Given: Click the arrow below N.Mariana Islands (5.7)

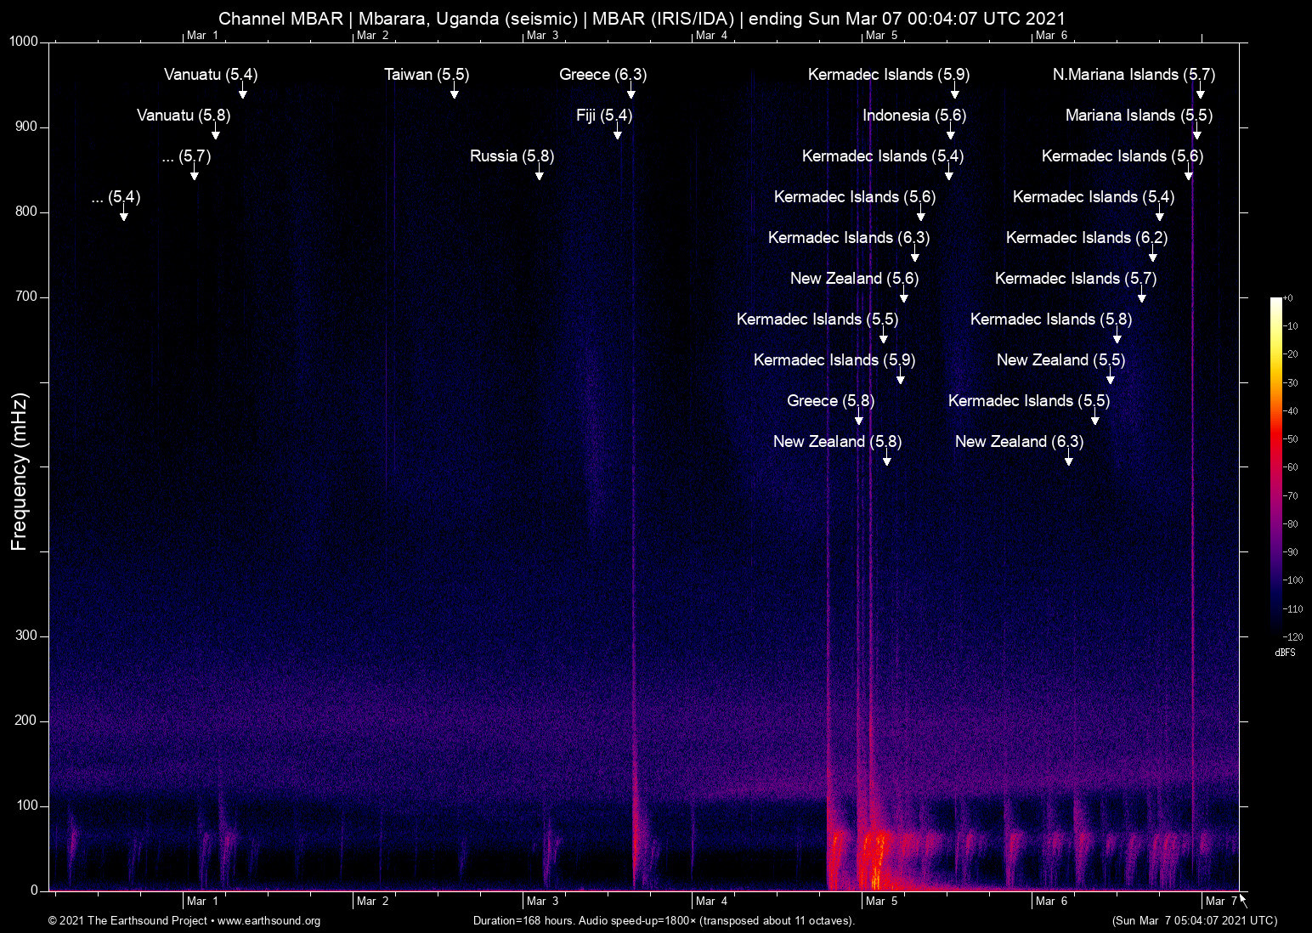Looking at the screenshot, I should pos(1201,93).
